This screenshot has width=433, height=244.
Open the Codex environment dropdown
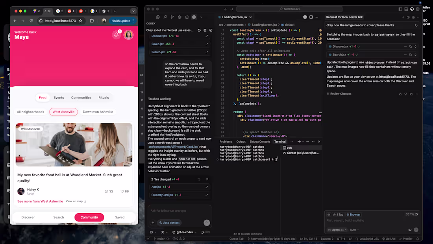pos(153,233)
